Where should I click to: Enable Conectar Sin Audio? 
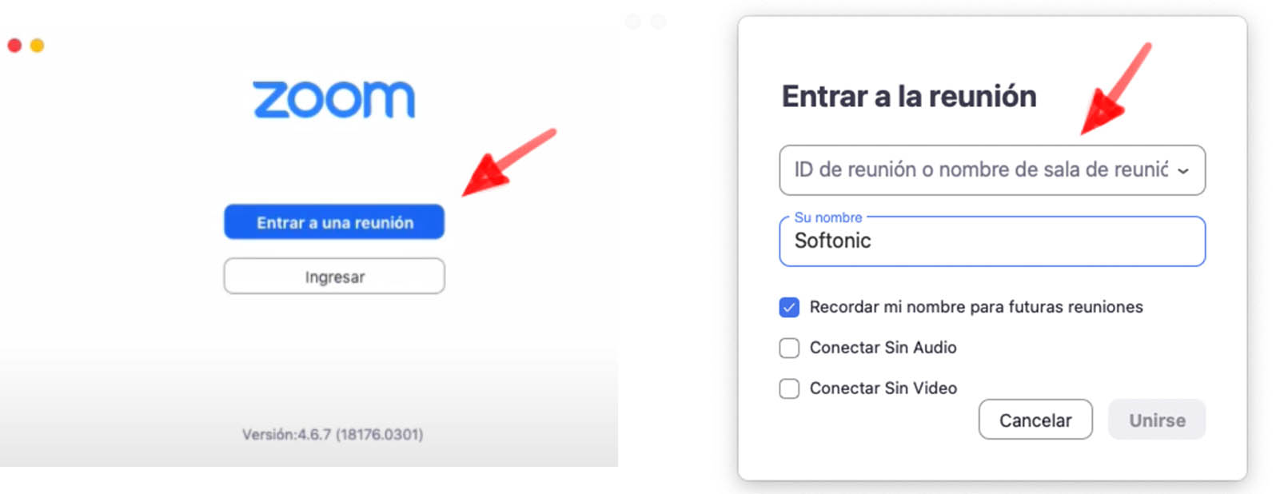(x=788, y=348)
